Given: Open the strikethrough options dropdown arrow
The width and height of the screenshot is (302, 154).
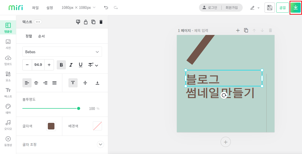Looking at the screenshot, I should click(97, 65).
